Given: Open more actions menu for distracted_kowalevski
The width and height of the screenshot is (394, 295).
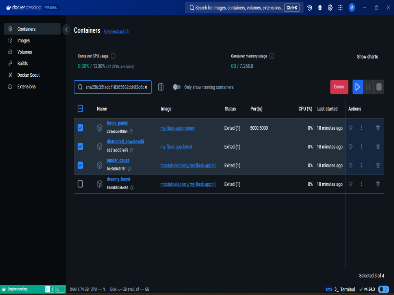Looking at the screenshot, I should [x=361, y=146].
